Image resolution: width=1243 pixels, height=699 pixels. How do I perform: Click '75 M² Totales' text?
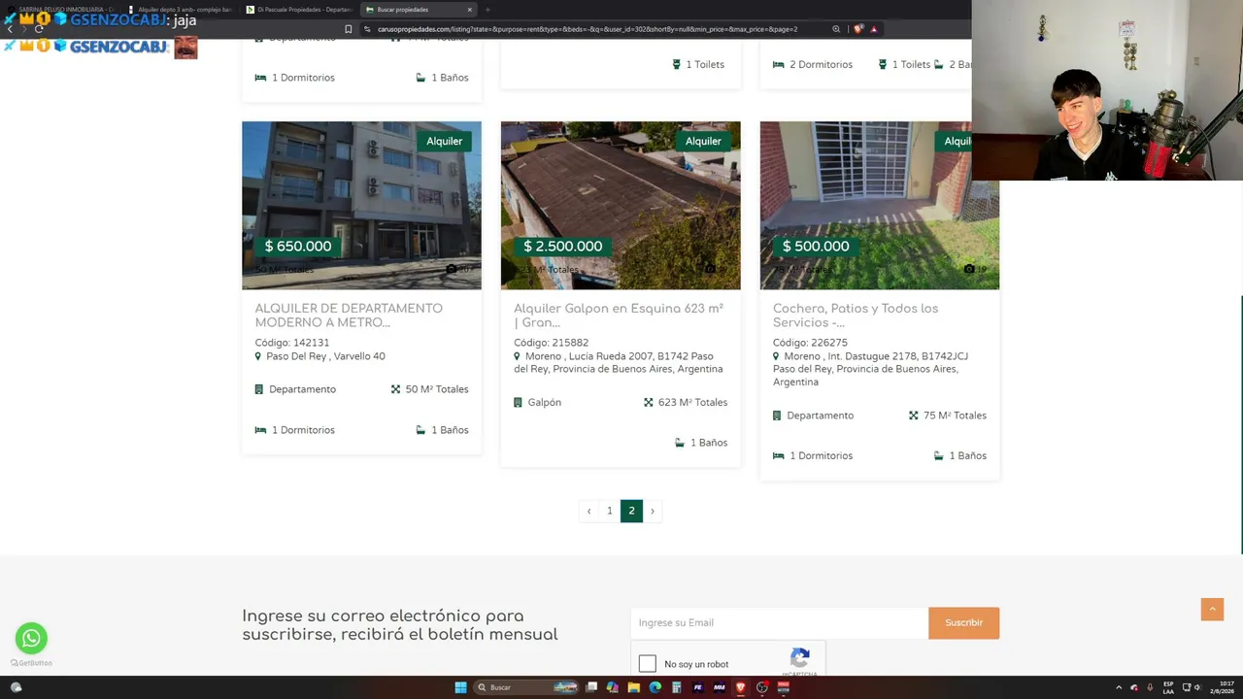(955, 416)
